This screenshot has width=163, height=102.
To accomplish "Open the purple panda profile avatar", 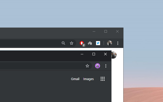I will pos(98,66).
